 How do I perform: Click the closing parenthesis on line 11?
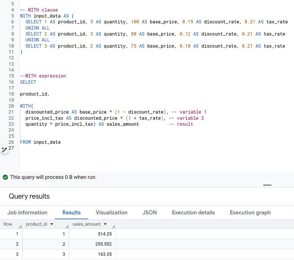point(21,52)
